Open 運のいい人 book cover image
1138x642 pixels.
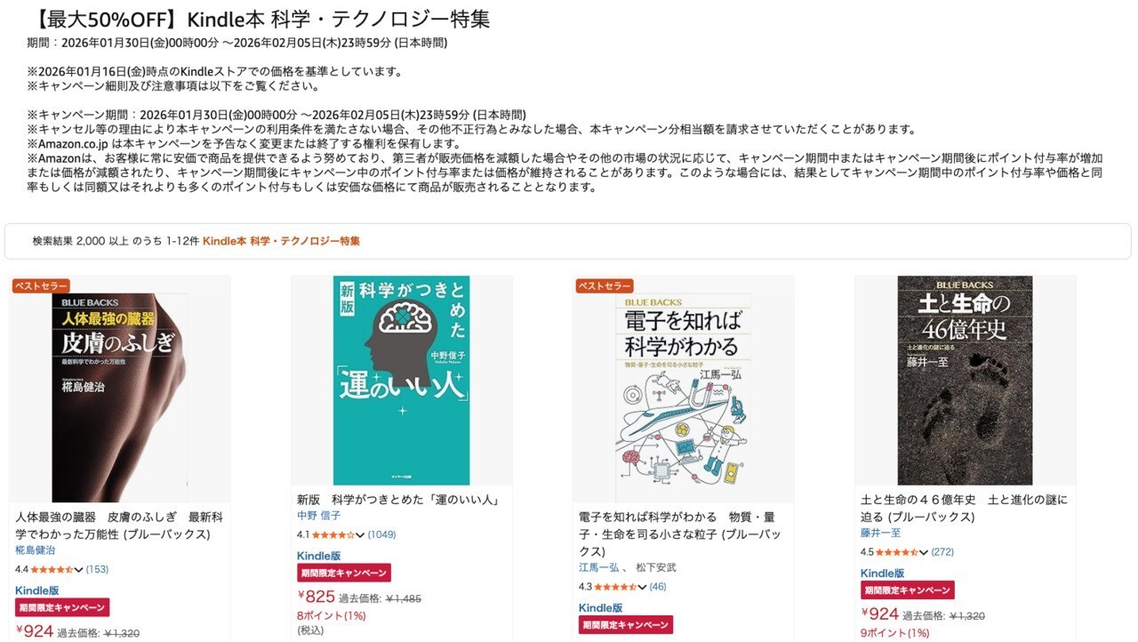pyautogui.click(x=401, y=380)
